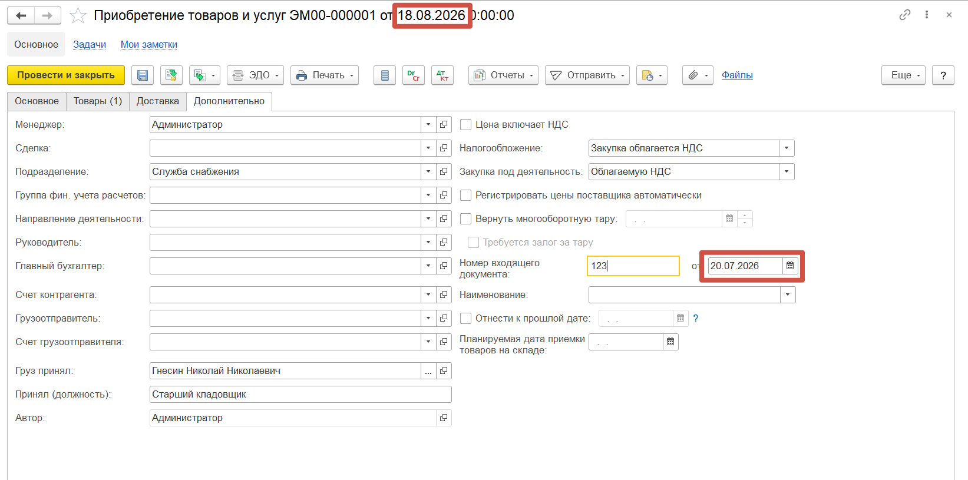
Task: Open the ЭДО menu
Action: (x=255, y=75)
